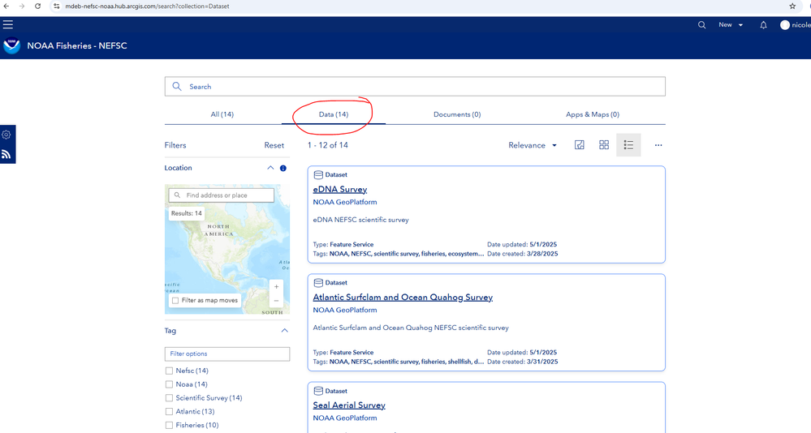Open NOAA GeoPlatform link under Atlantic Surfclam
The height and width of the screenshot is (433, 811).
(345, 310)
